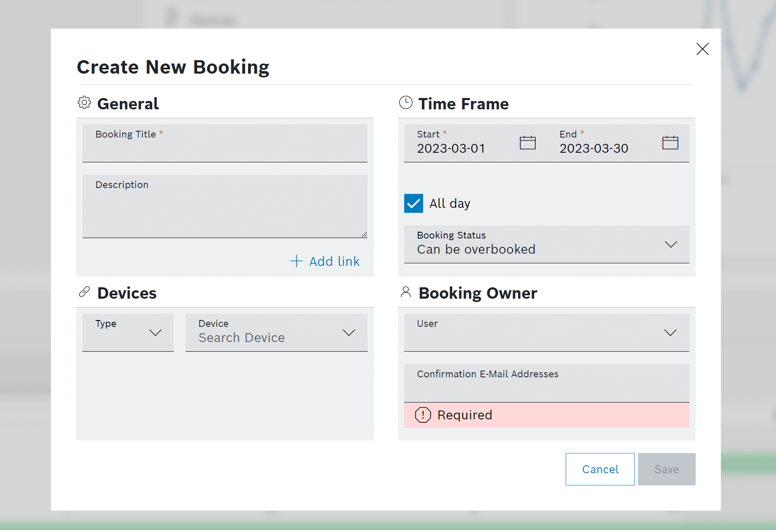Click the Booking Owner person icon

tap(405, 292)
